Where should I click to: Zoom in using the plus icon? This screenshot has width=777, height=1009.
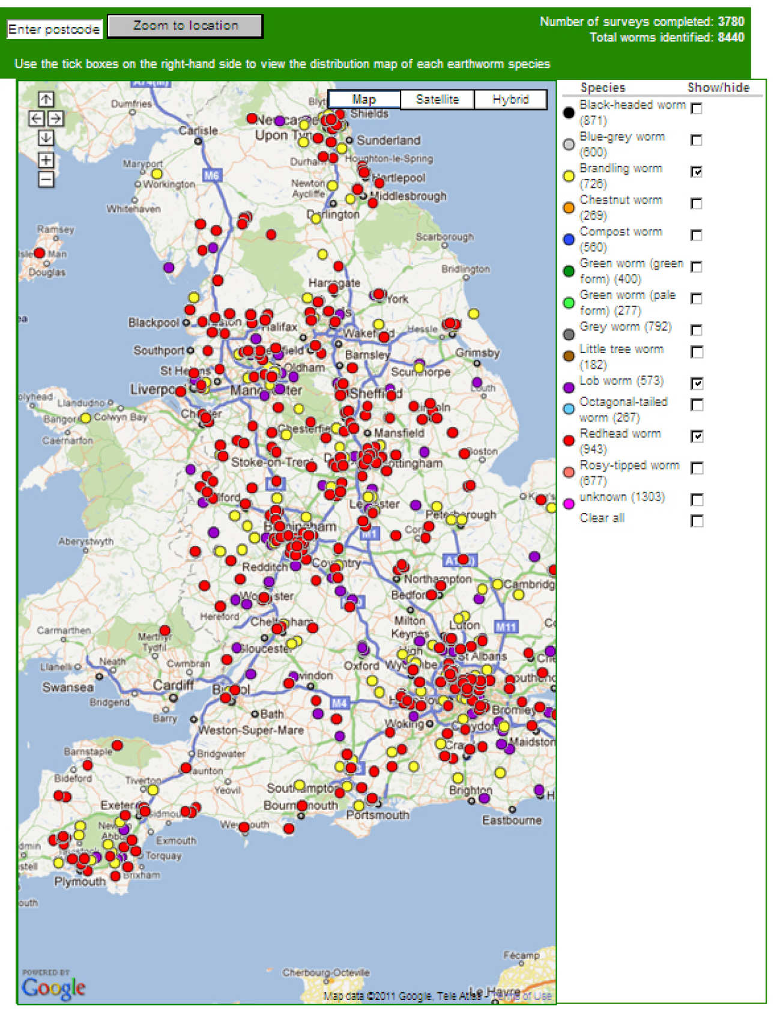pyautogui.click(x=46, y=160)
